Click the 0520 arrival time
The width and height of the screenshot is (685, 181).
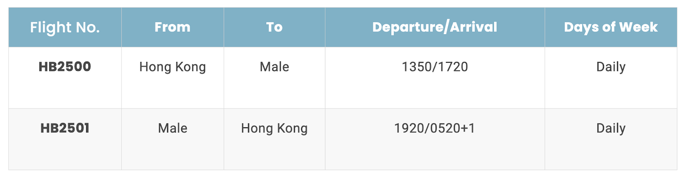(445, 128)
